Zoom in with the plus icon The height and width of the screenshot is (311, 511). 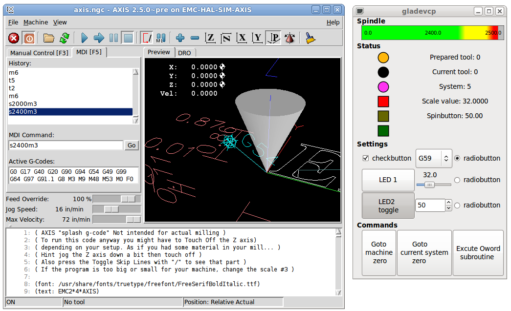click(x=180, y=38)
